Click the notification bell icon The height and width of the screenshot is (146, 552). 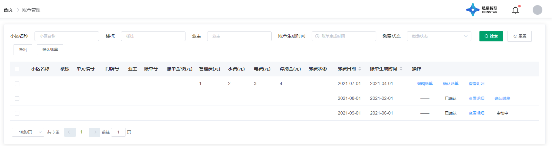tap(515, 10)
